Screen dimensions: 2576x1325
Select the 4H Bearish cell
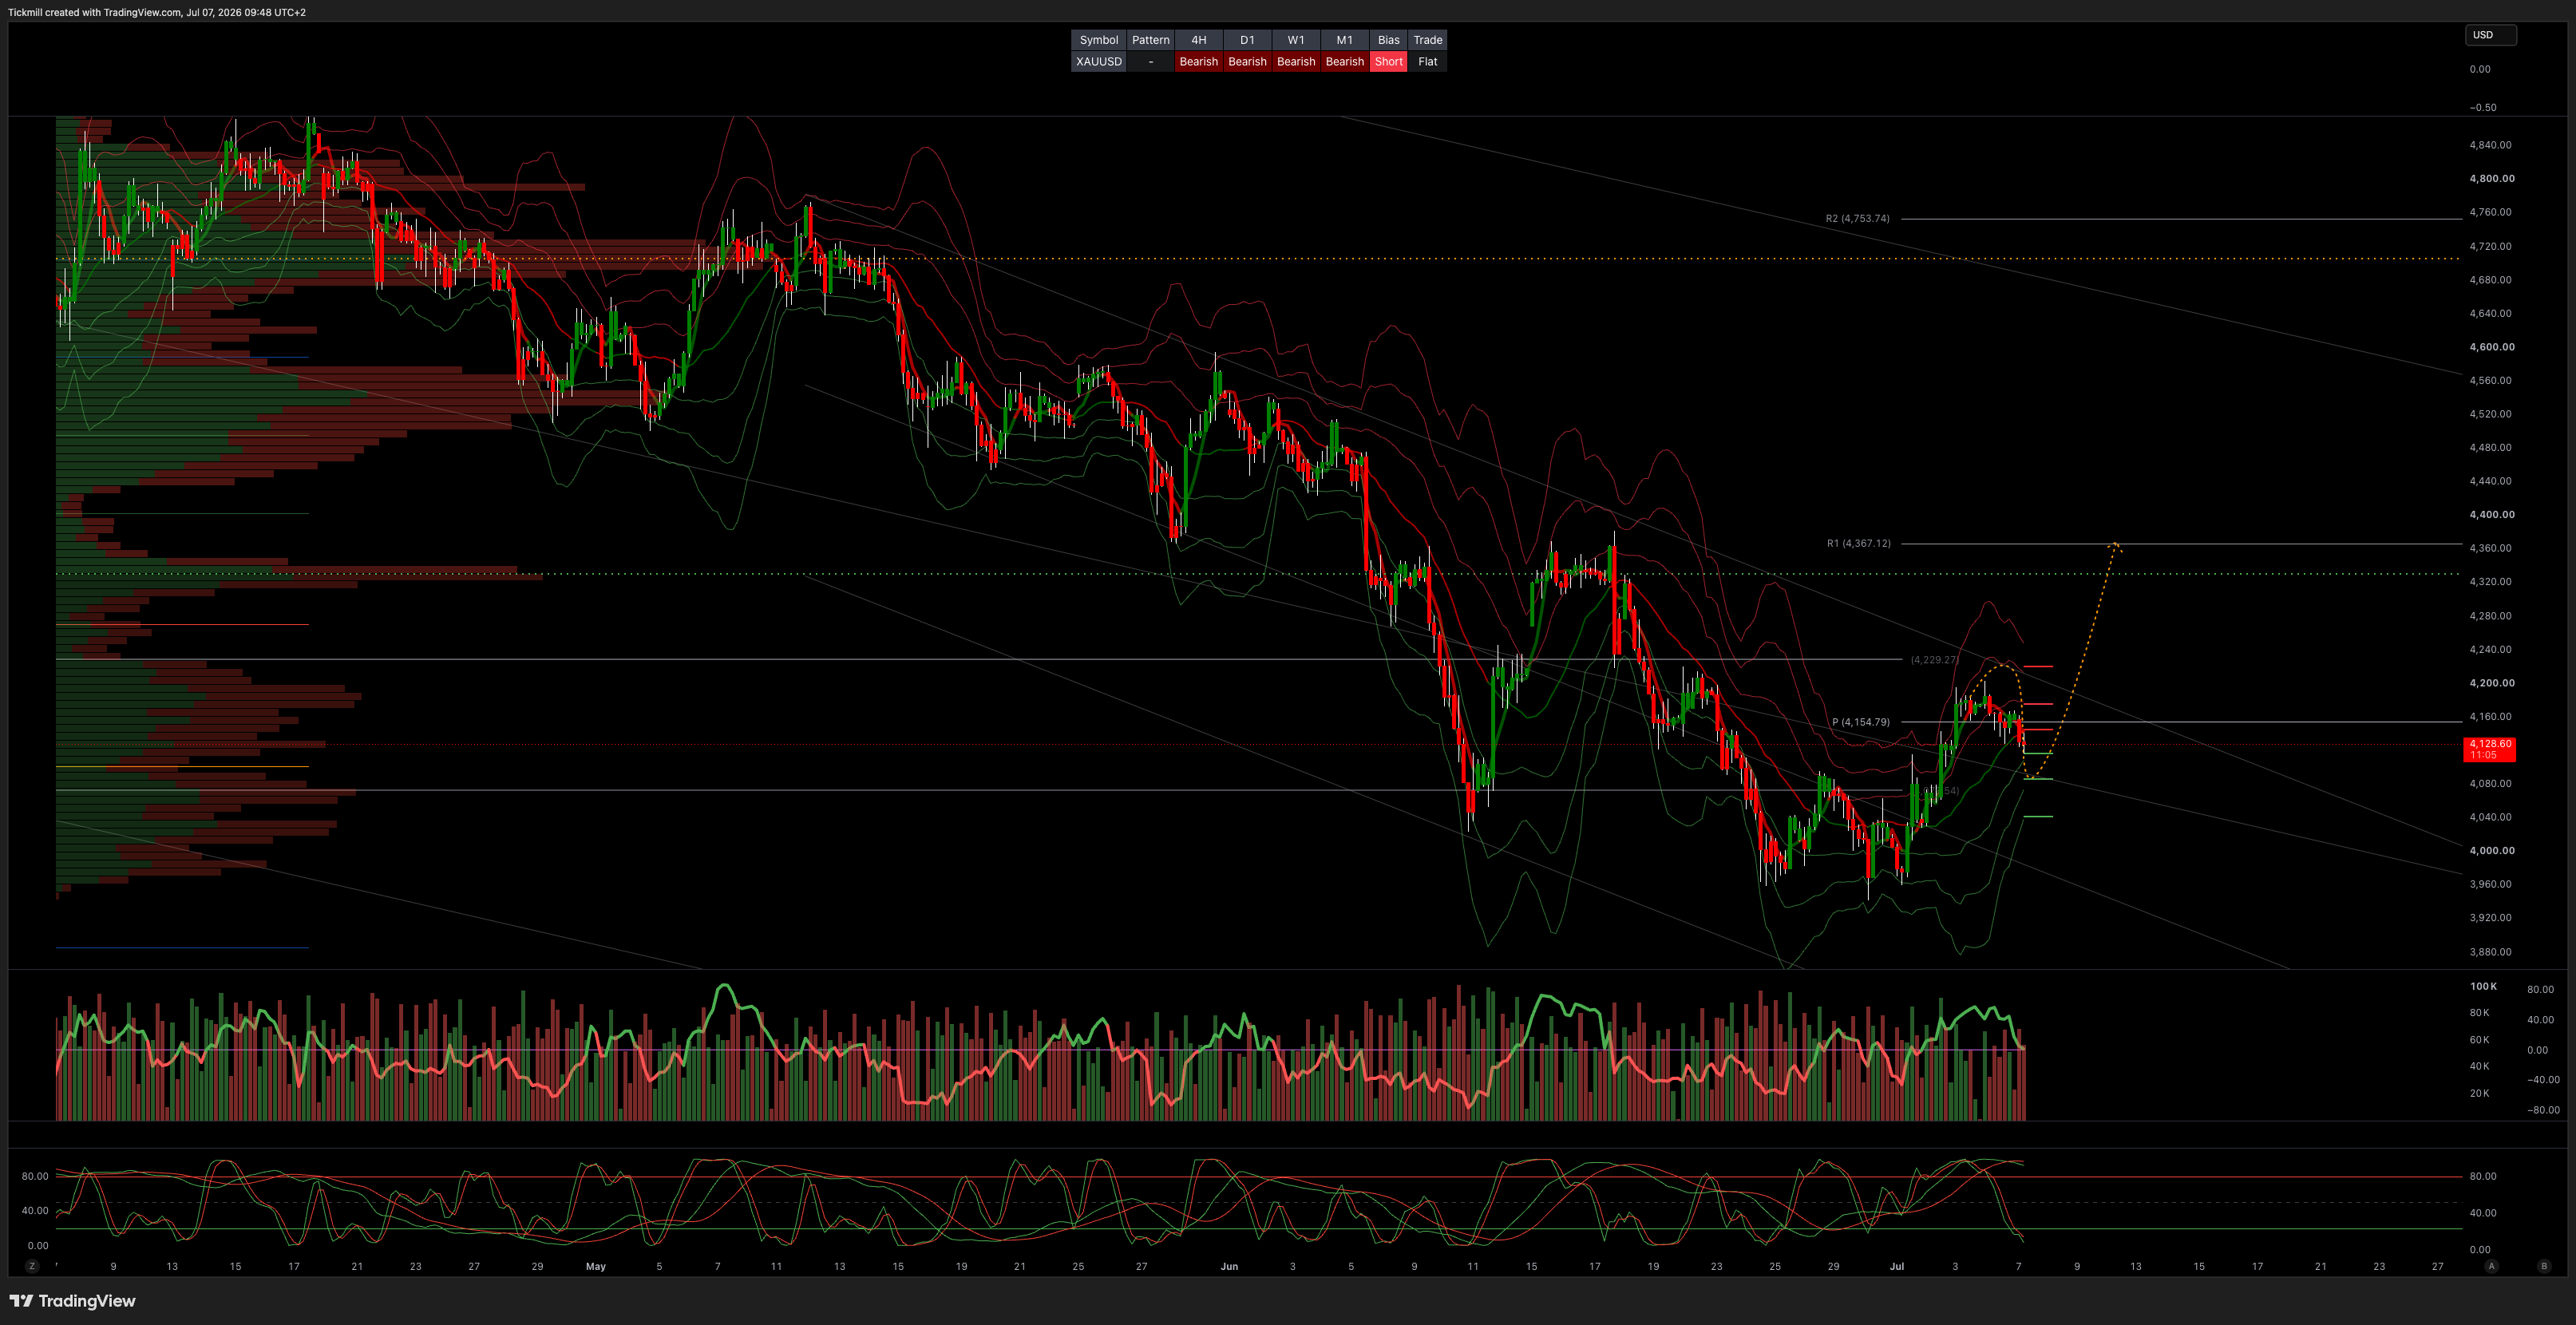(1198, 62)
